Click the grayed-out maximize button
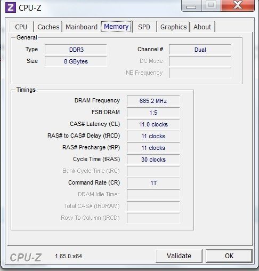This screenshot has width=259, height=271. click(211, 5)
